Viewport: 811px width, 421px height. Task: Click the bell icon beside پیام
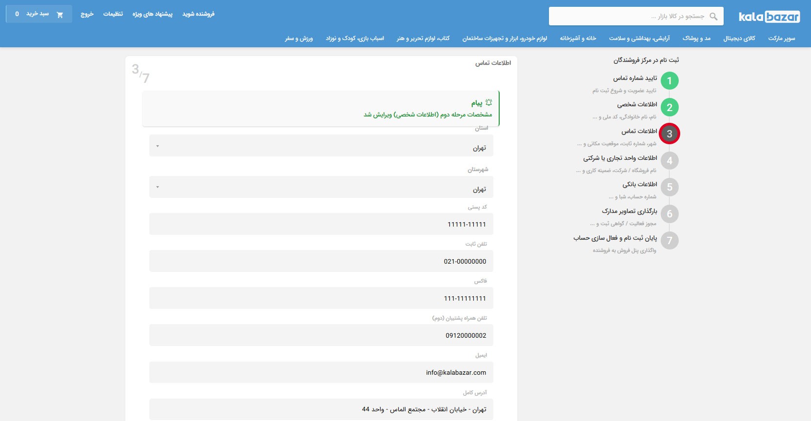pyautogui.click(x=489, y=103)
